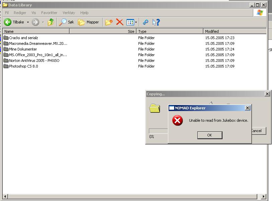Click the MS.Office_2003_Pro folder icon
This screenshot has height=201, width=272.
(6, 55)
